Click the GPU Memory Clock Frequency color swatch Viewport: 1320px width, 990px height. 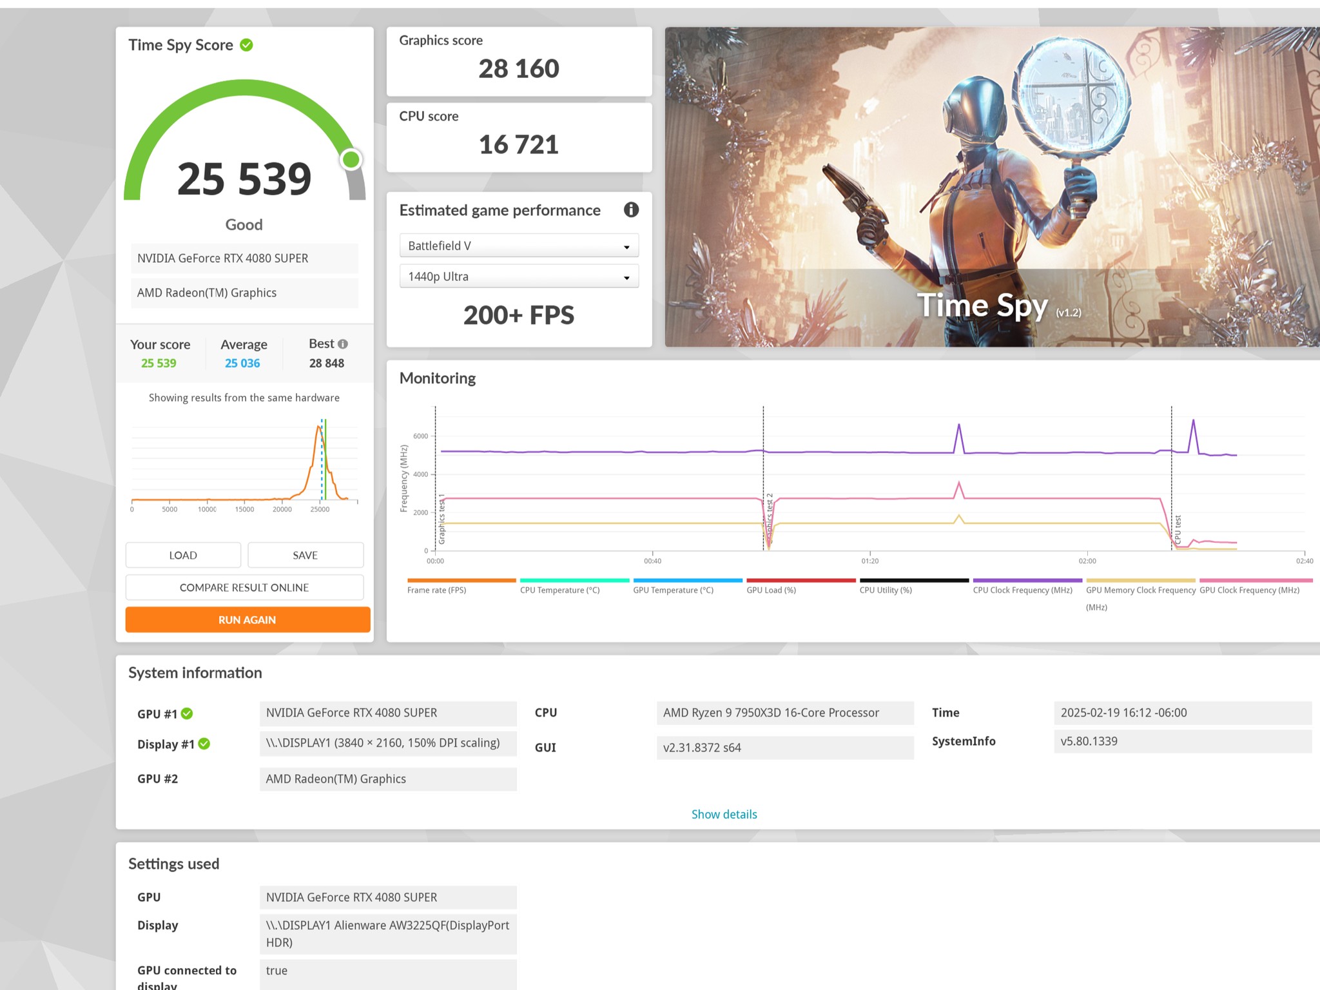pos(1140,580)
